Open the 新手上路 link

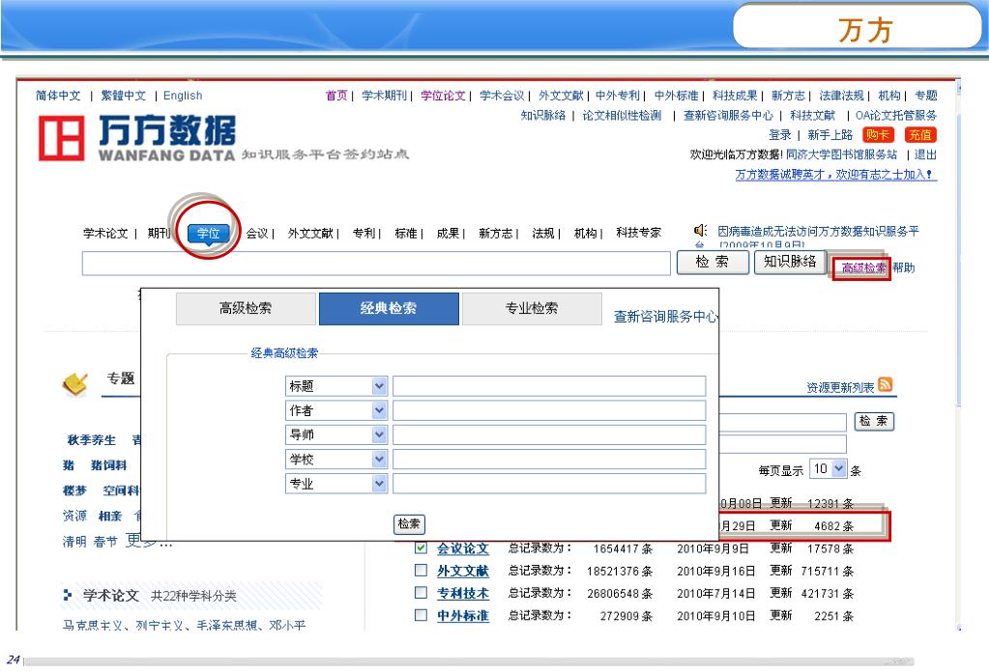830,135
